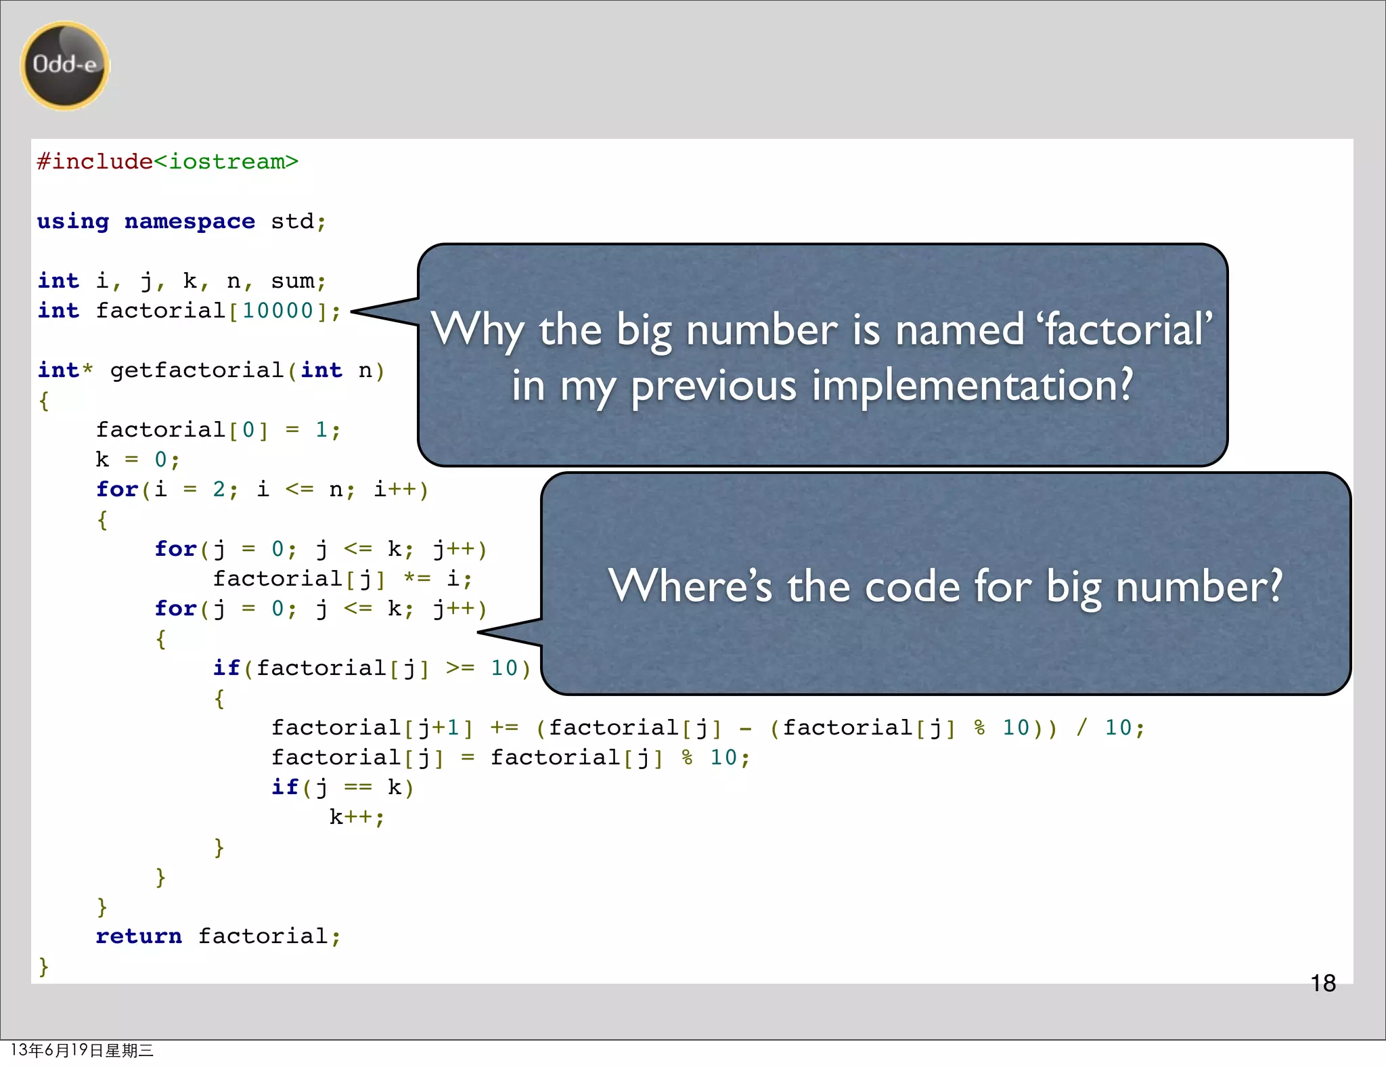The image size is (1386, 1067).
Task: Click the 'factorial[j] % 10;' assignment line
Action: point(511,758)
